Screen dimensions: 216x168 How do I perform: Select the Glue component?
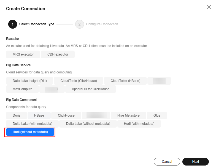click(157, 115)
